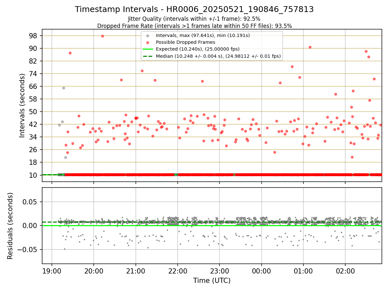Click the x-axis tick label 23:00
The height and width of the screenshot is (292, 389).
tap(219, 271)
